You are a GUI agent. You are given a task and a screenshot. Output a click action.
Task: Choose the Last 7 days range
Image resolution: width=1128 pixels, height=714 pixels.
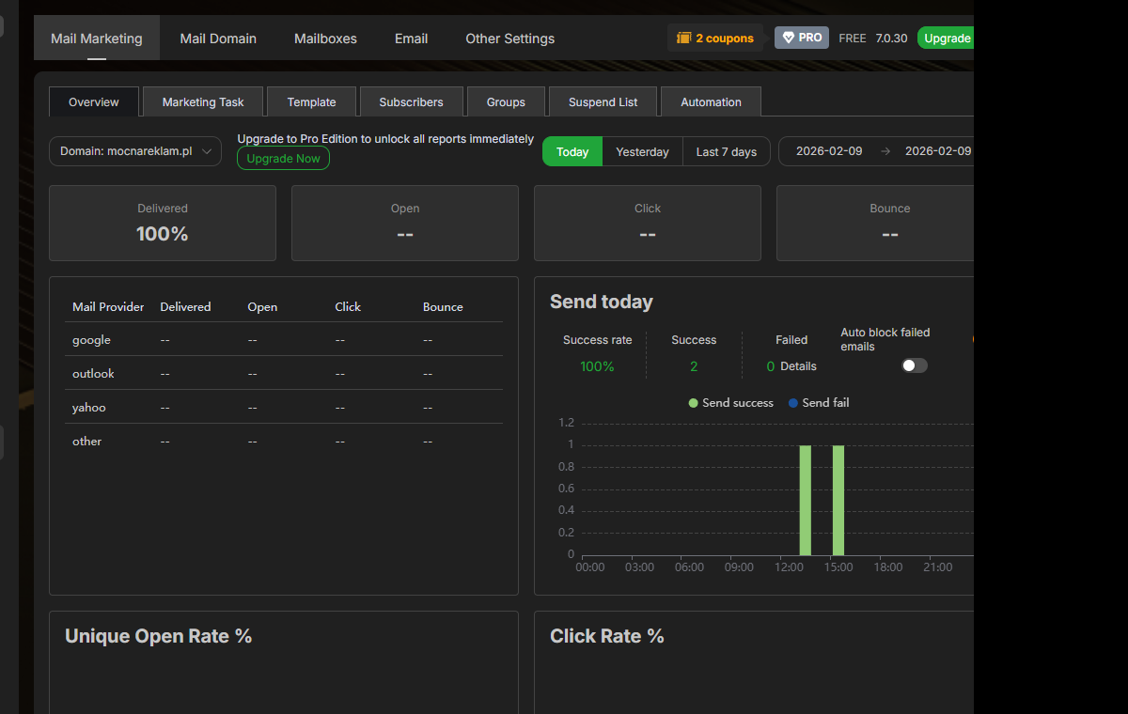(x=727, y=151)
